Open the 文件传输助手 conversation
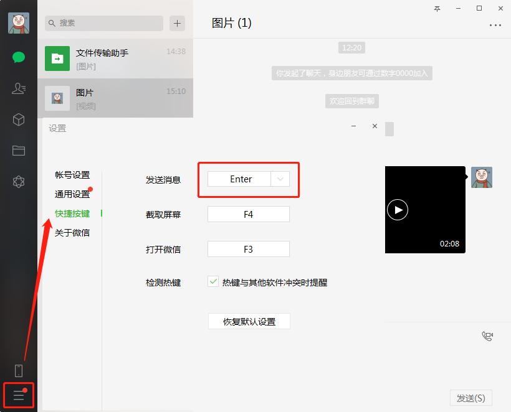Screen dimensions: 511x412 pos(115,59)
